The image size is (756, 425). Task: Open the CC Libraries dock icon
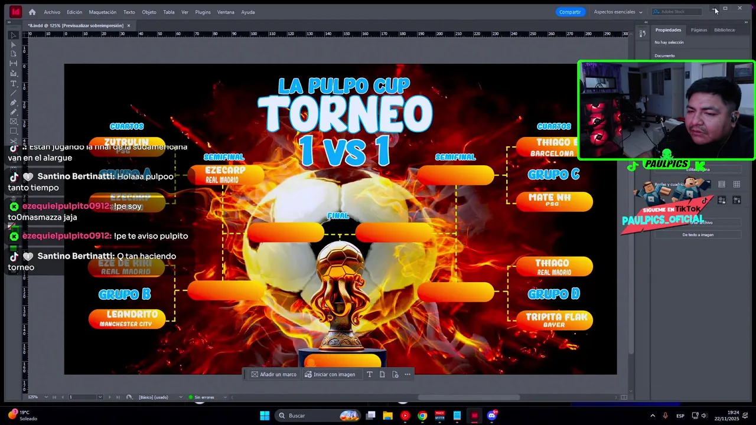point(643,34)
